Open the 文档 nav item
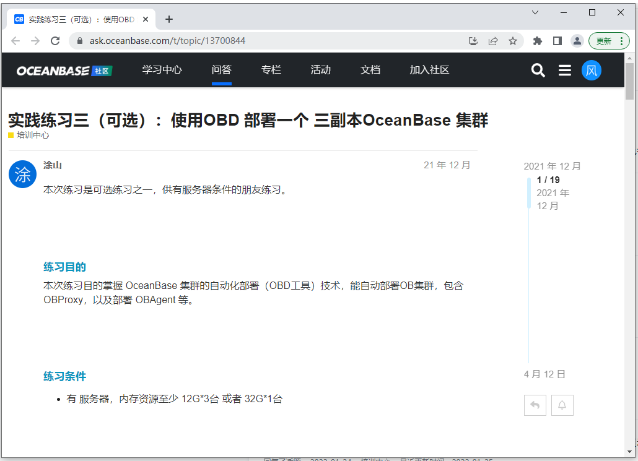Screen dimensions: 638x461 pyautogui.click(x=370, y=70)
